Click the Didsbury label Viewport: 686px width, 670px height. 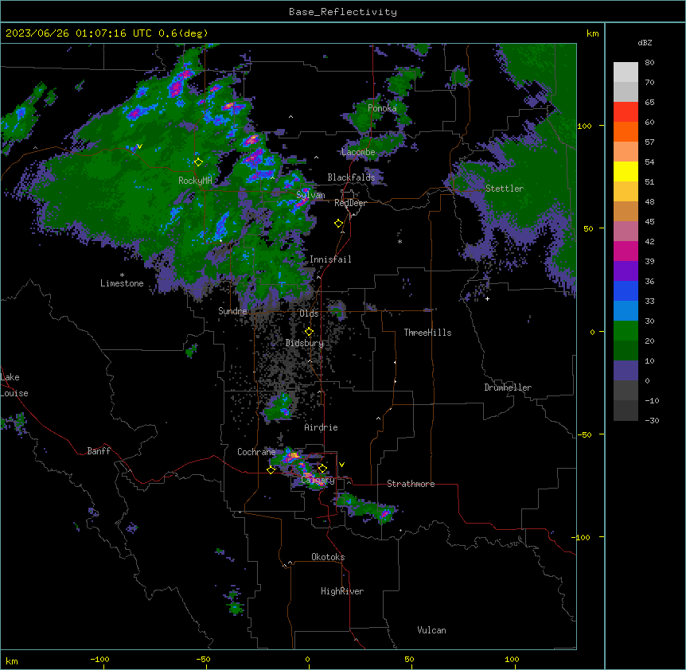click(305, 343)
